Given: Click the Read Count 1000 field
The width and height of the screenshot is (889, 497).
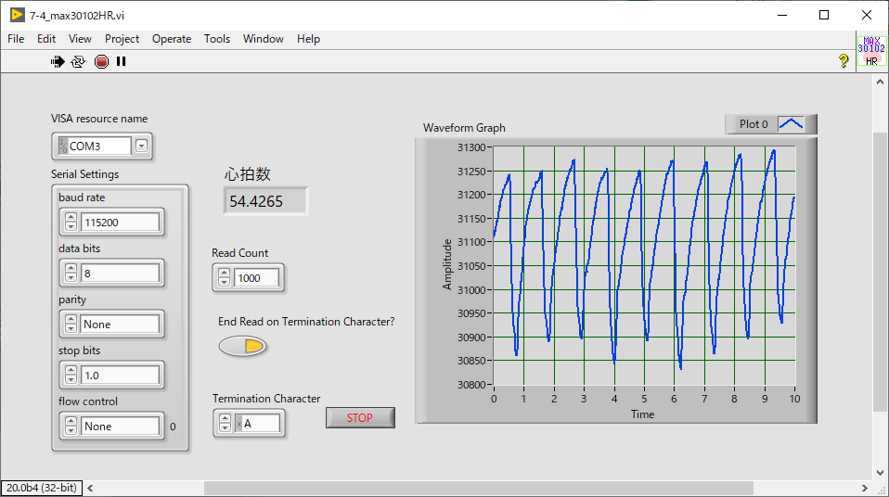Looking at the screenshot, I should [x=257, y=277].
